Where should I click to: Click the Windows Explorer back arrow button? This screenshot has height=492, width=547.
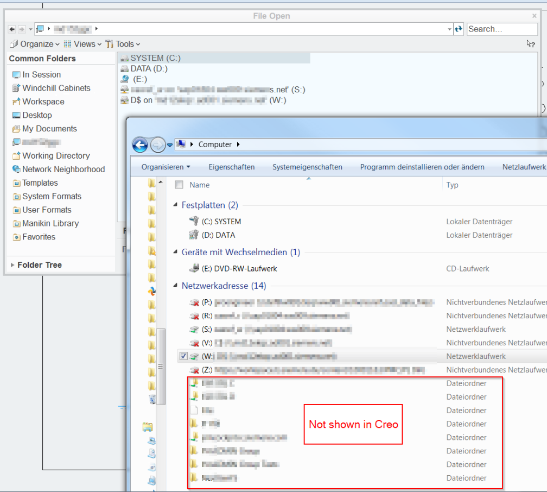pyautogui.click(x=140, y=144)
